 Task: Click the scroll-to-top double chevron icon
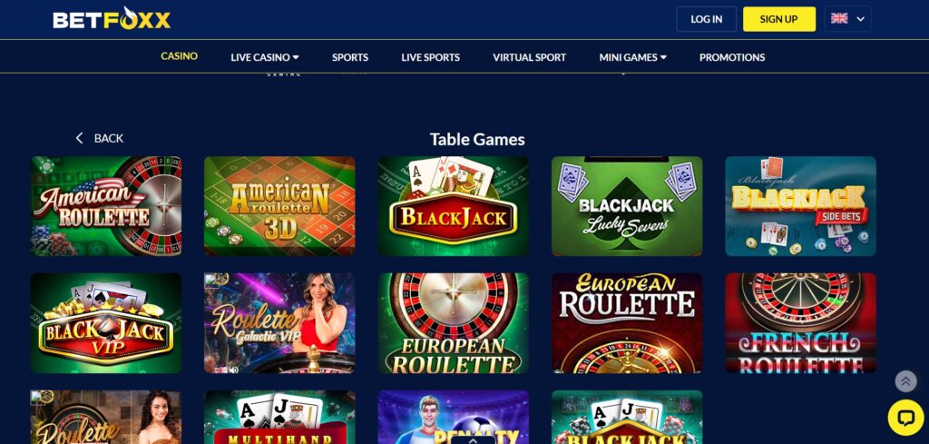905,381
